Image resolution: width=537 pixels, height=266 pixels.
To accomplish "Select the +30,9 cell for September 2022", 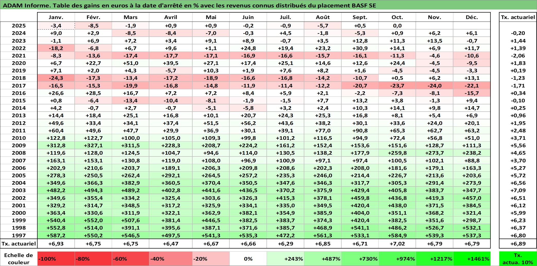I will point(360,48).
